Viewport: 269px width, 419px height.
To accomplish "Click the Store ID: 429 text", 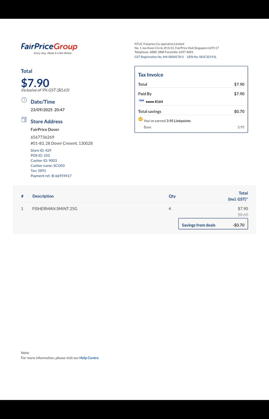I will click(41, 151).
